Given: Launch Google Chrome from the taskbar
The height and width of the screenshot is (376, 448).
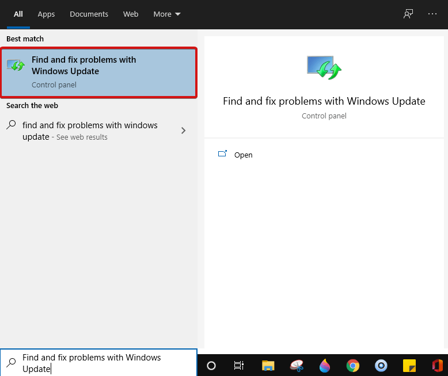Looking at the screenshot, I should [x=353, y=366].
